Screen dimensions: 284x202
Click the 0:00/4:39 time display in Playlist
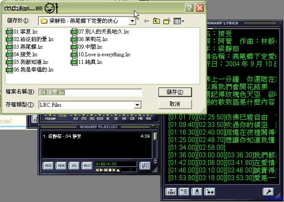(x=116, y=164)
